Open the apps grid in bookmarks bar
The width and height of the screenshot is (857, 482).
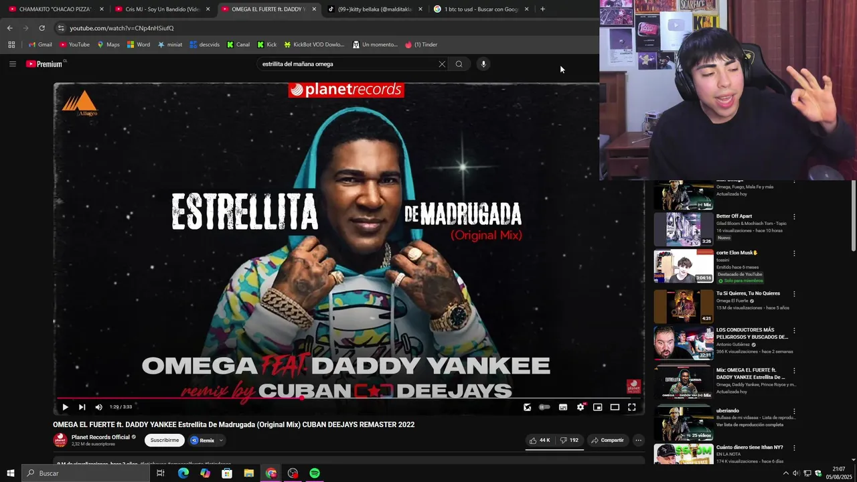[x=11, y=45]
